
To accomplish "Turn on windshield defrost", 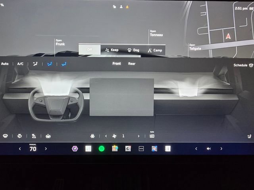I will (x=5, y=136).
